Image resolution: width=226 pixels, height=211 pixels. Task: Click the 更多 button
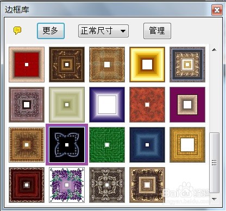51,31
